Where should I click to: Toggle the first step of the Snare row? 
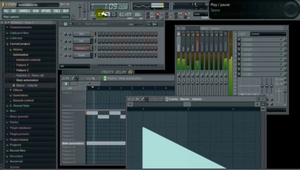tap(100, 55)
